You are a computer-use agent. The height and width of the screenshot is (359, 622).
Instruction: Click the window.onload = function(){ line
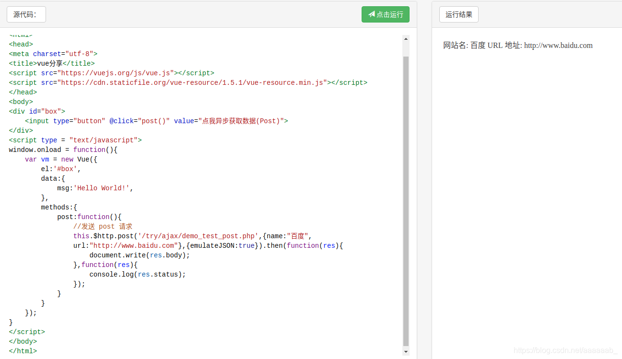[63, 150]
